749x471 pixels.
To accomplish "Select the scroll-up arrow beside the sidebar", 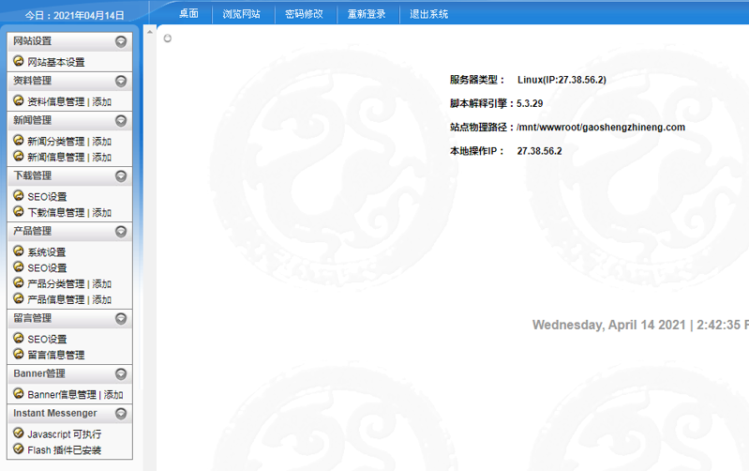I will point(149,32).
